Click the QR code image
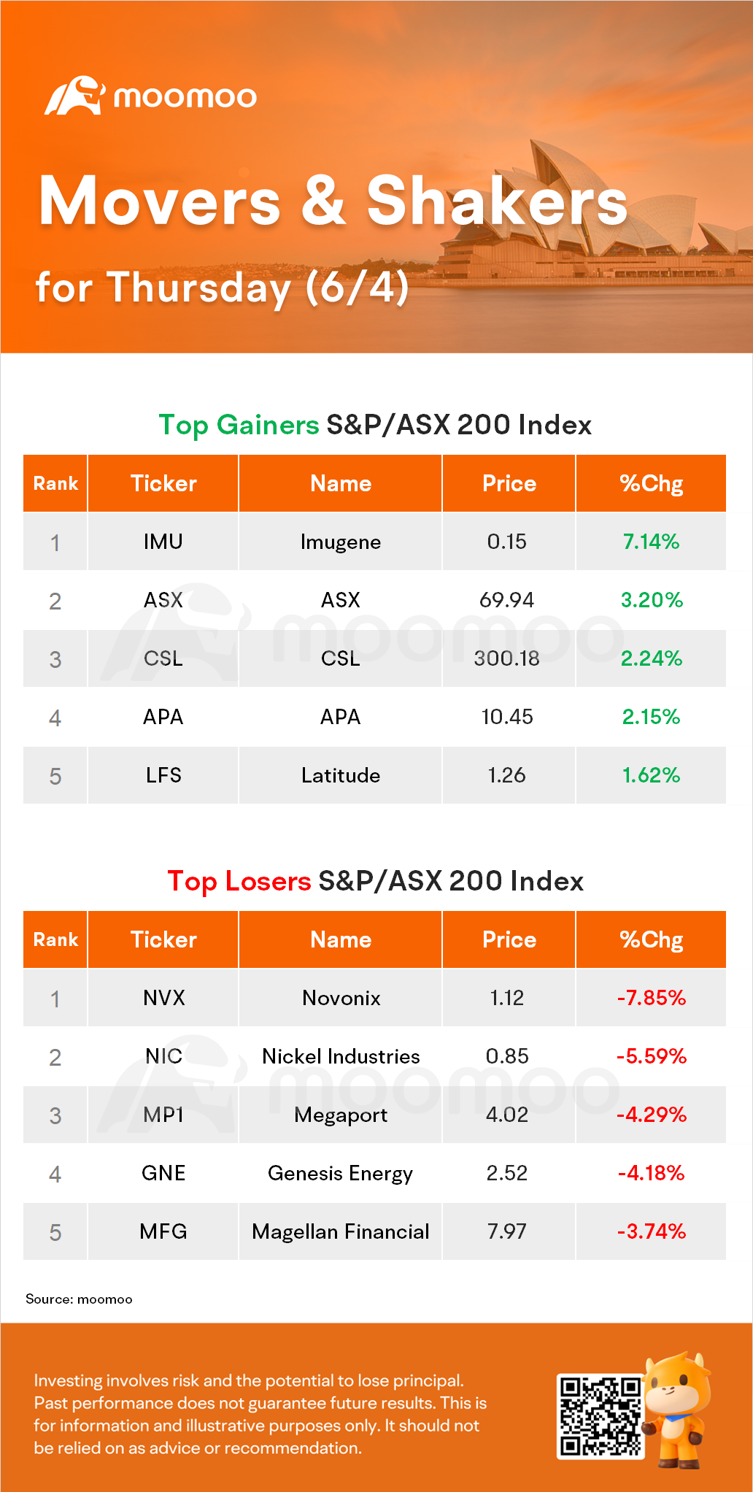753x1492 pixels. click(x=600, y=1416)
